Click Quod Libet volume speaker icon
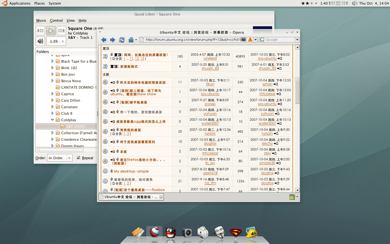The image size is (390, 244). coord(40,41)
